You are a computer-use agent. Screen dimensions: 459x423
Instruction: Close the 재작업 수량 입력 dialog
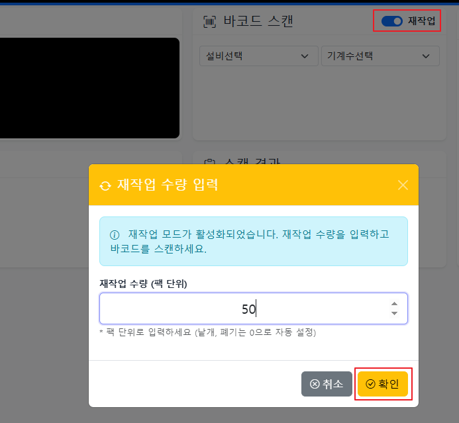[x=403, y=185]
